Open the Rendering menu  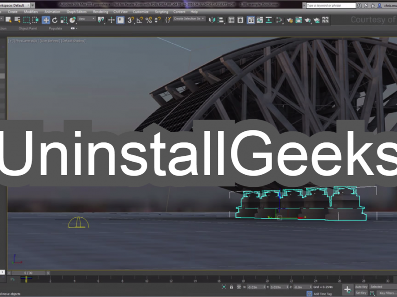click(100, 12)
